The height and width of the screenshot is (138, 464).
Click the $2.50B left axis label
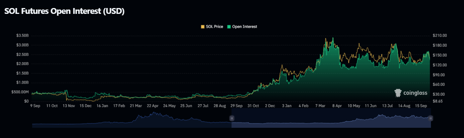22,54
